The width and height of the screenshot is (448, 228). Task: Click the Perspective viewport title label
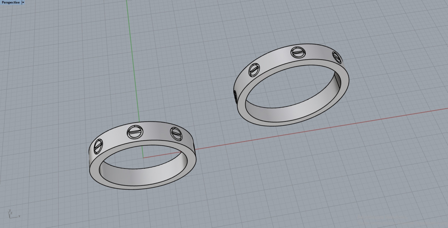click(x=10, y=2)
